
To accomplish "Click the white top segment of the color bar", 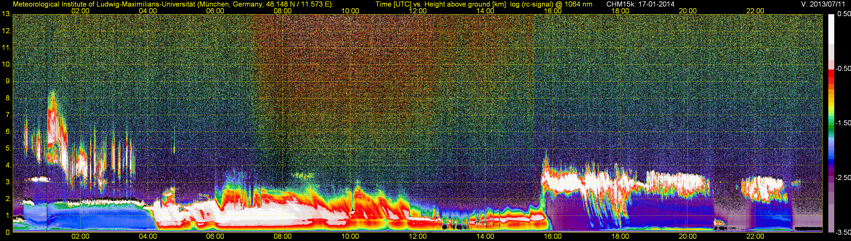I will coord(831,29).
